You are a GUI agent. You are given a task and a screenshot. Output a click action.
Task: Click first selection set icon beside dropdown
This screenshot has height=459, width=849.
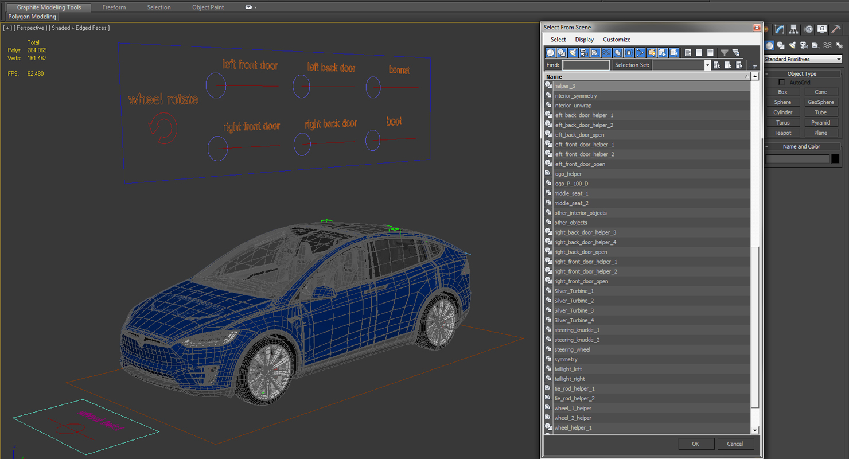pos(716,65)
